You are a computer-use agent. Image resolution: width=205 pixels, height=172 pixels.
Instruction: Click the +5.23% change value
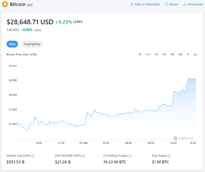(x=64, y=22)
